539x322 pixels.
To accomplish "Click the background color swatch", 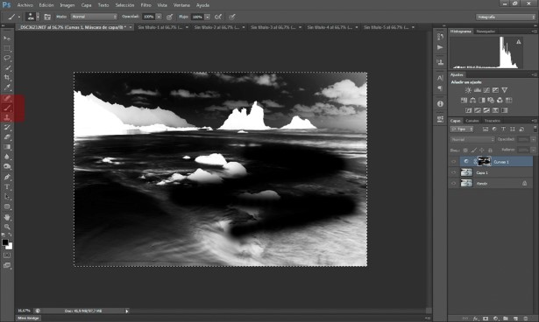I will pos(10,247).
